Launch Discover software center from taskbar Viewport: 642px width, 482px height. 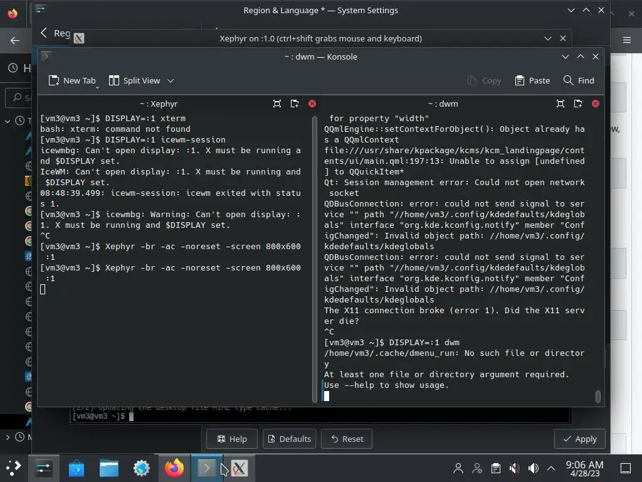[76, 468]
